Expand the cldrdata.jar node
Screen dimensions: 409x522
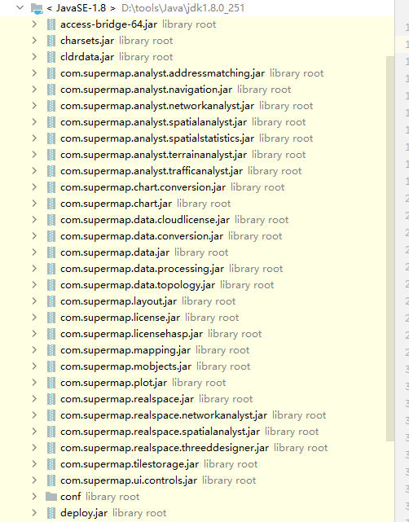click(34, 57)
